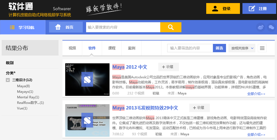The height and width of the screenshot is (140, 277).
Task: Open Maya 2013毛发模拟特效29中文 title link
Action: point(145,108)
